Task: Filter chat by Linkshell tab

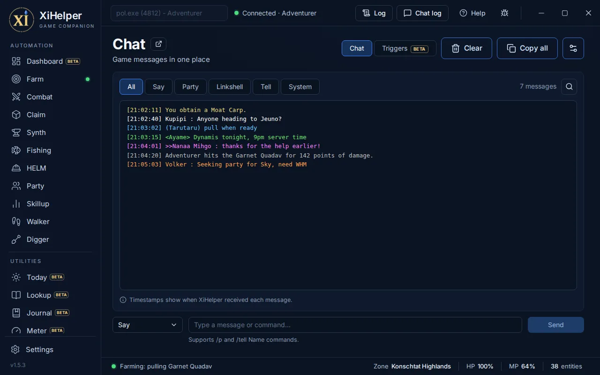Action: pyautogui.click(x=230, y=87)
